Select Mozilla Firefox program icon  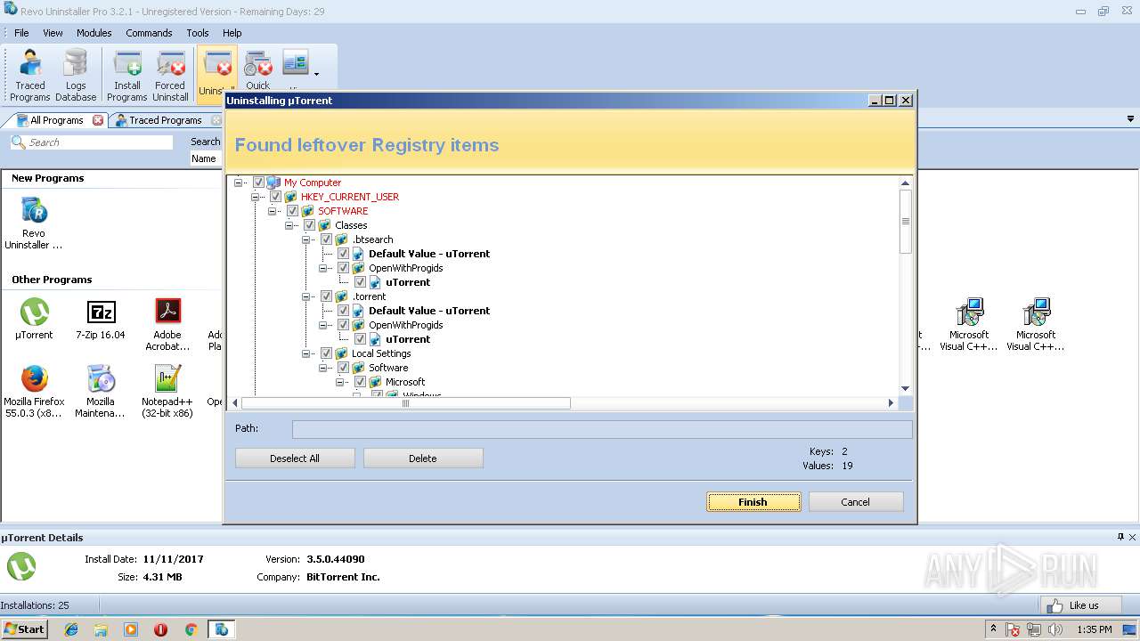pos(35,392)
